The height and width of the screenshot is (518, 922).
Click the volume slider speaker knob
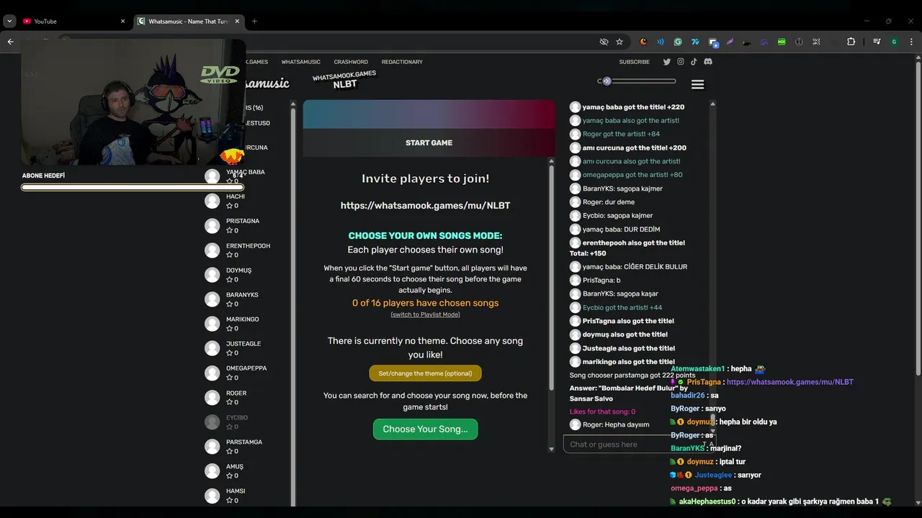(607, 81)
